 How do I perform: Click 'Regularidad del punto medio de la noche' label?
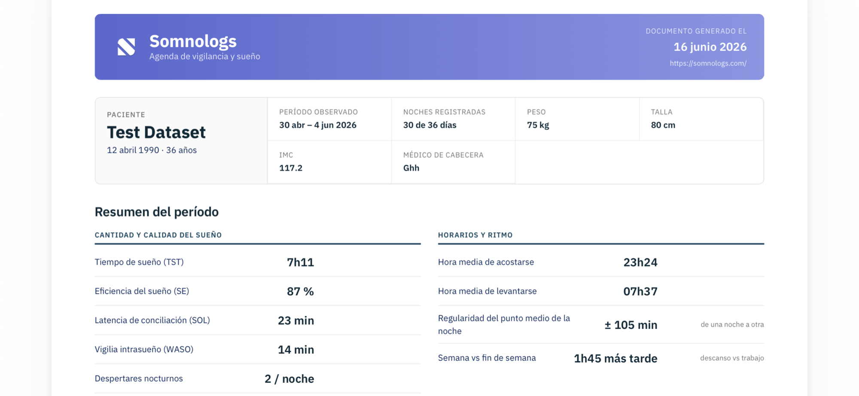pos(504,324)
